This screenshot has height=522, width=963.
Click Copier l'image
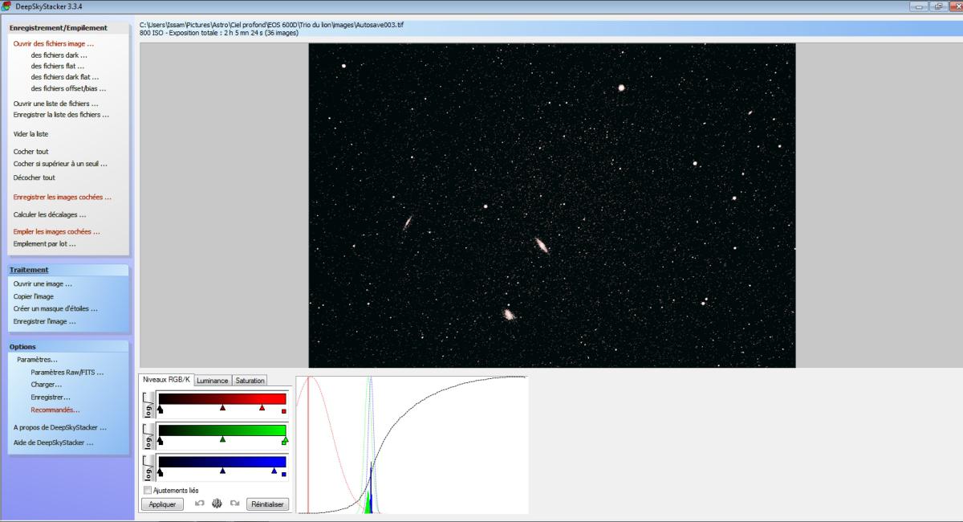[34, 296]
